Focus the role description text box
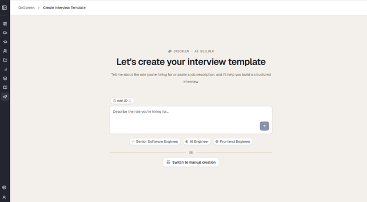Screen dimensions: 367x202 (x=191, y=120)
